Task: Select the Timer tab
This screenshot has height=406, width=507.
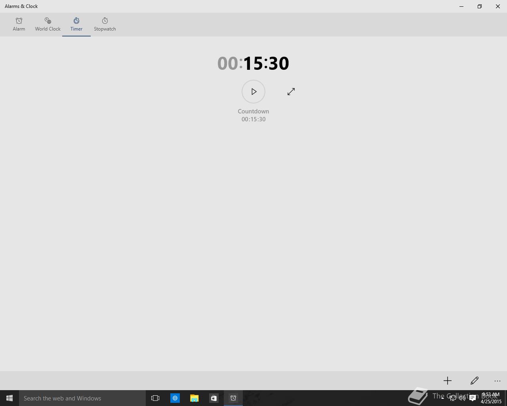Action: pos(76,25)
